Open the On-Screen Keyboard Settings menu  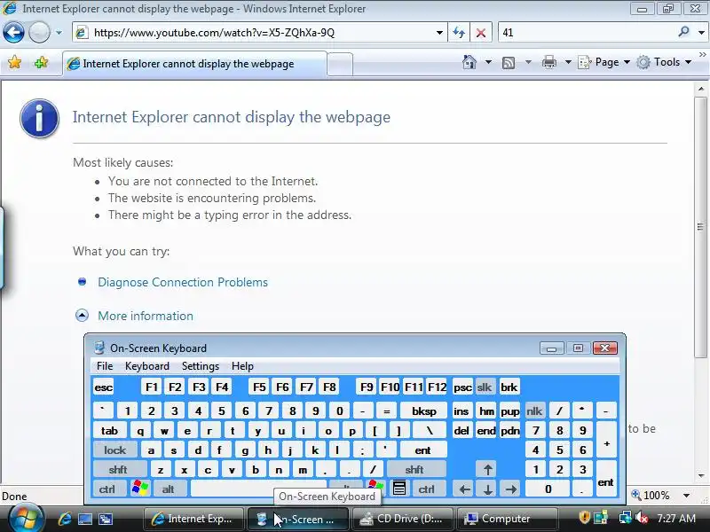pyautogui.click(x=201, y=366)
